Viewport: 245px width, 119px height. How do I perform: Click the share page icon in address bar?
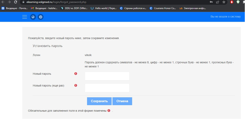[217, 2]
